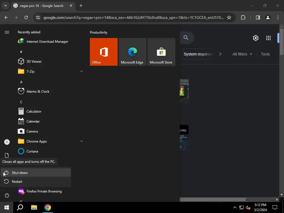
Task: Launch 3D Viewer app
Action: point(30,61)
